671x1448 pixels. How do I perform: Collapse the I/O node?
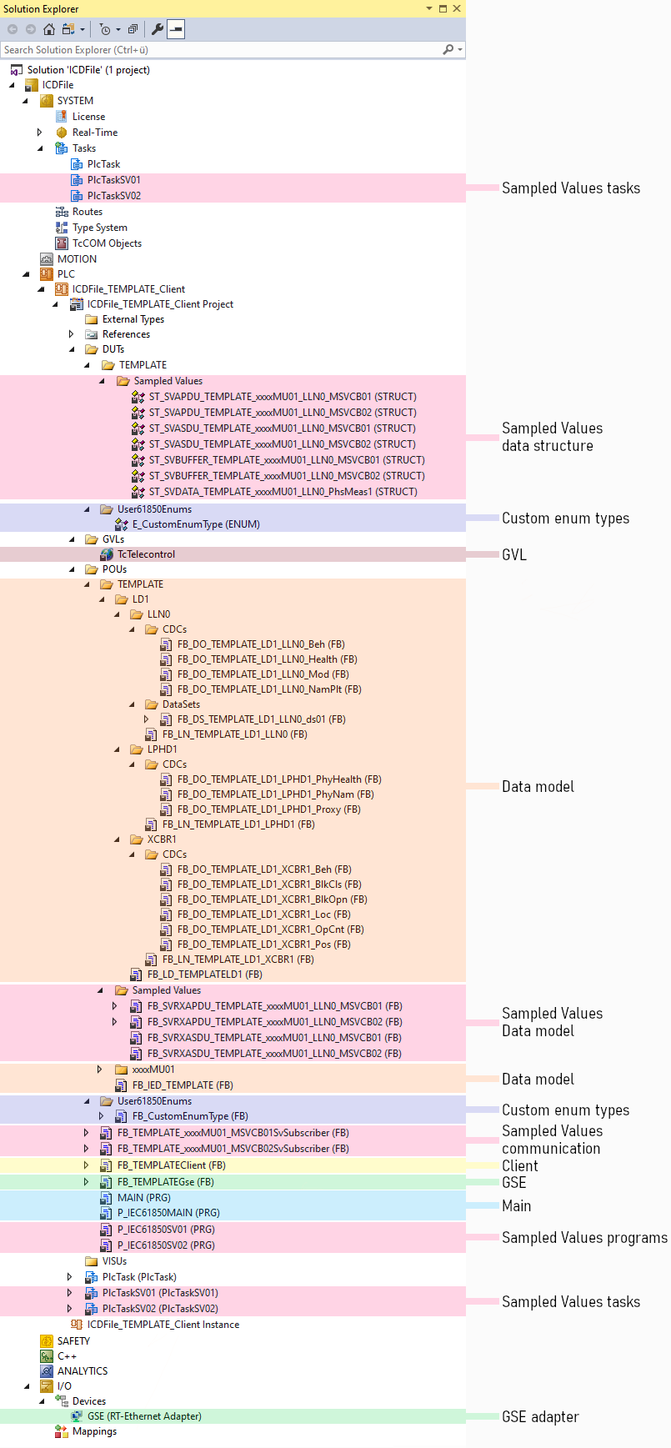click(x=26, y=1386)
